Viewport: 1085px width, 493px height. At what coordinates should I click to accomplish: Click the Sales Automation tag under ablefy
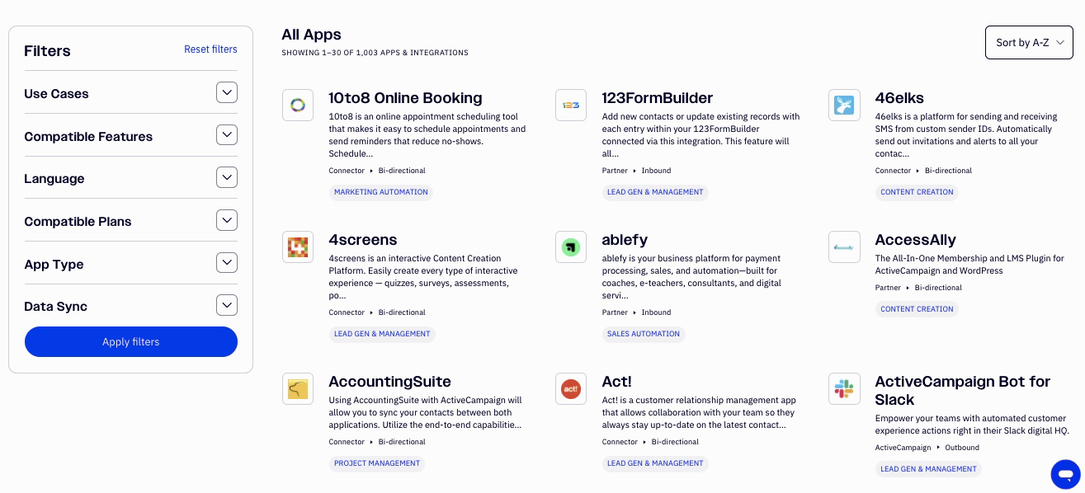[x=644, y=334]
